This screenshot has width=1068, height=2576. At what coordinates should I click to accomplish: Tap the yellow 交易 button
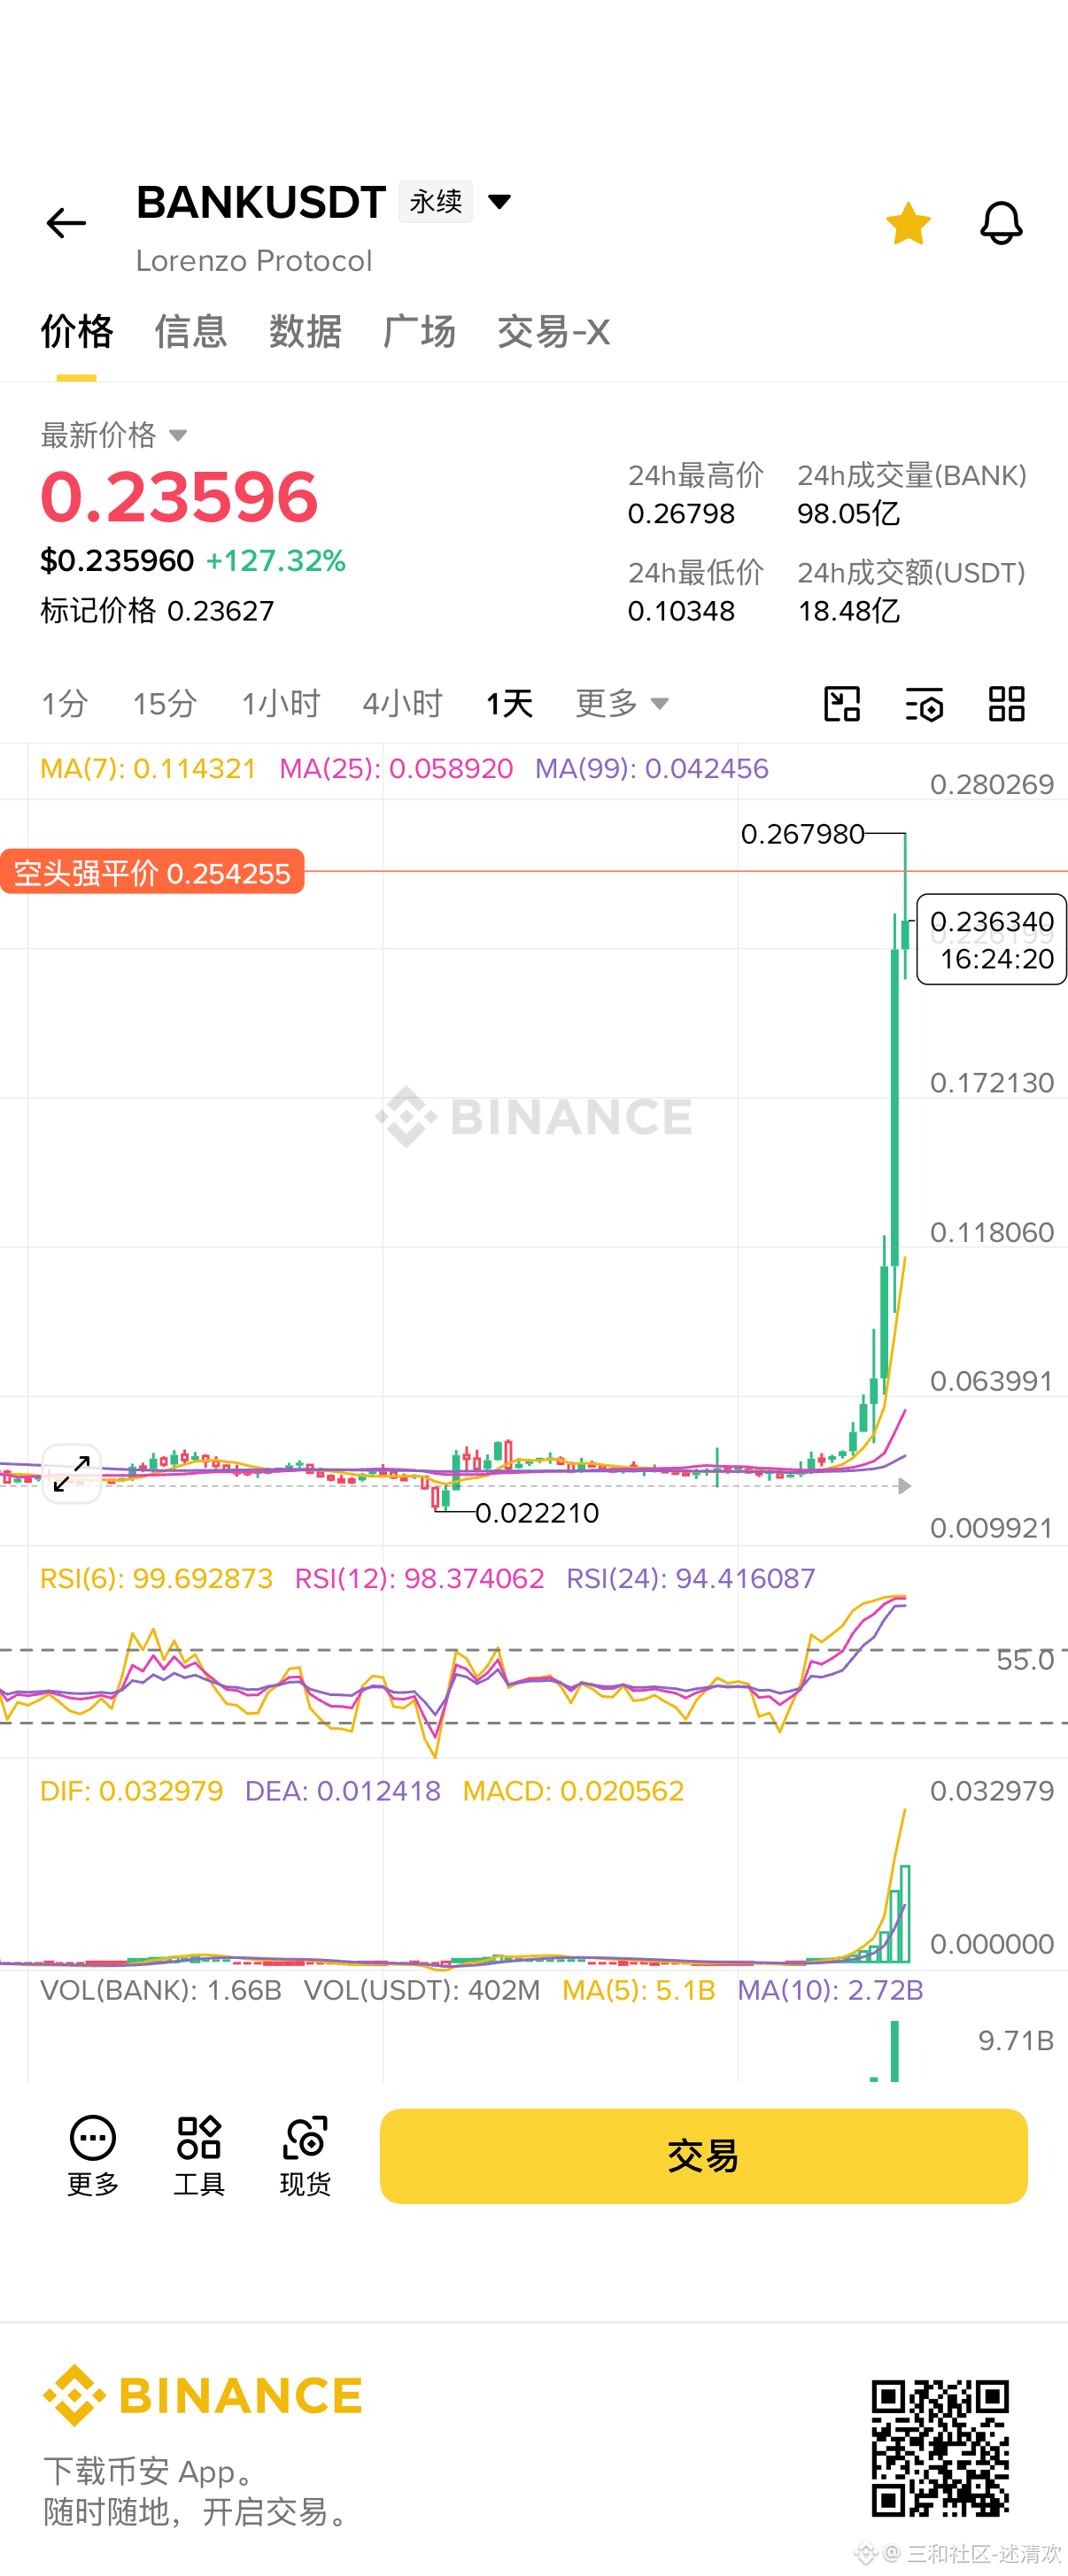click(x=703, y=2156)
